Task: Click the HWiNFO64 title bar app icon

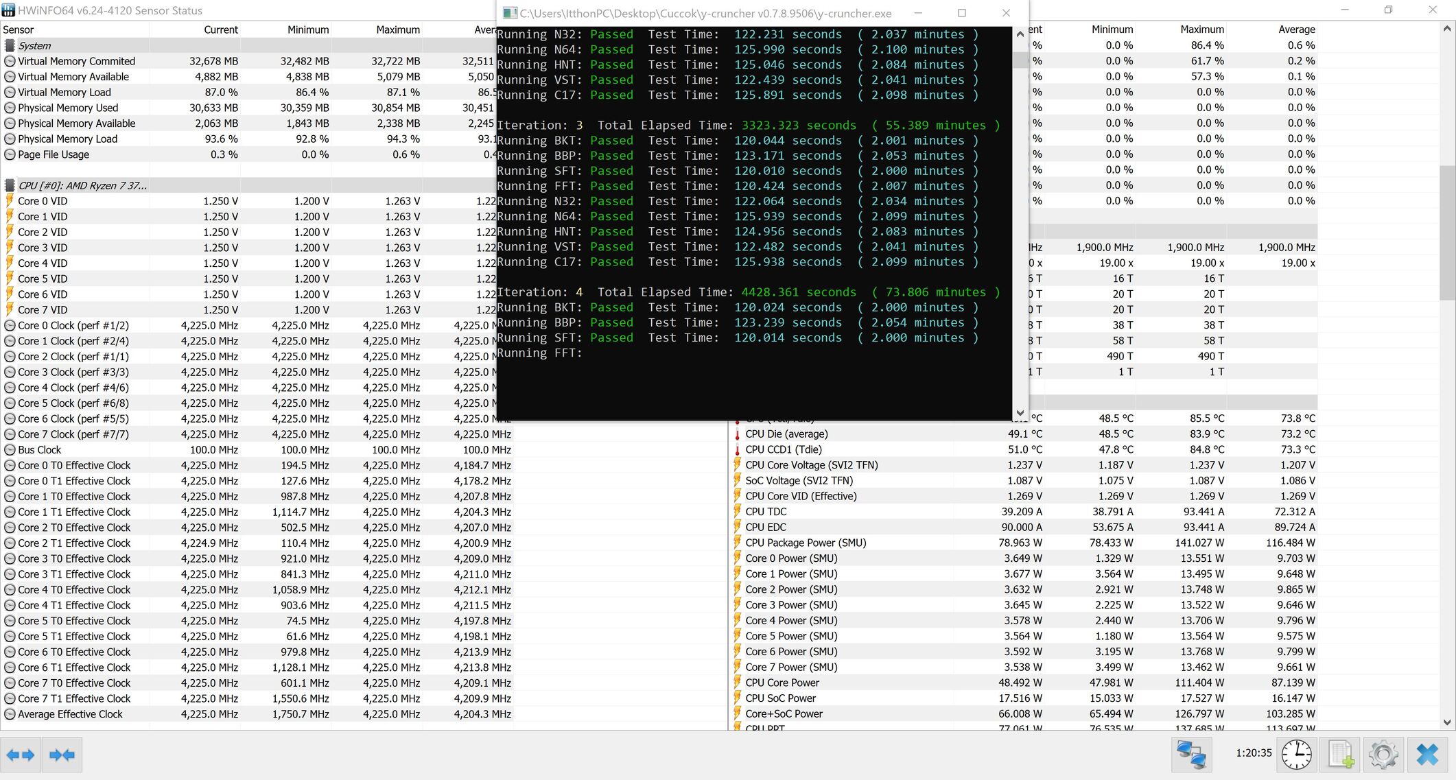Action: (x=8, y=10)
